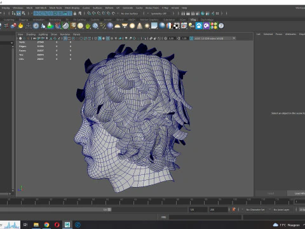The height and width of the screenshot is (229, 305).
Task: Toggle the status line padlock icon
Action: [74, 13]
